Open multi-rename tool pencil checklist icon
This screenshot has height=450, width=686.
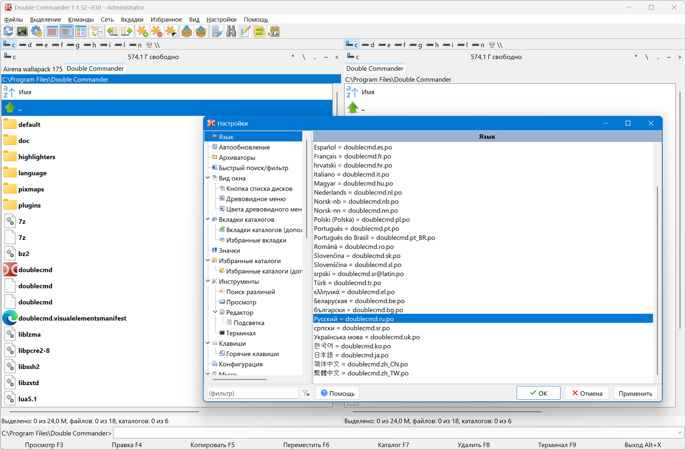pyautogui.click(x=245, y=31)
